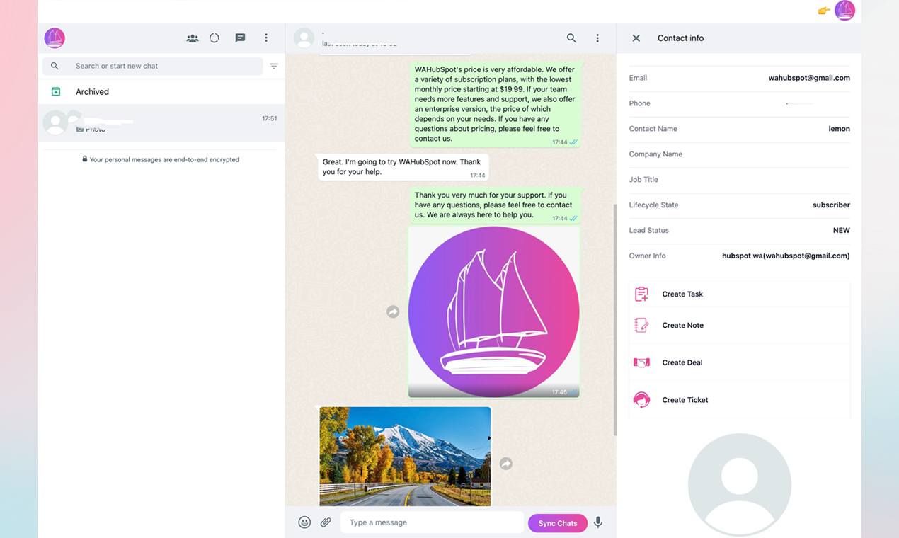Click the Archived box icon
Screen dimensions: 899x538
[x=56, y=91]
